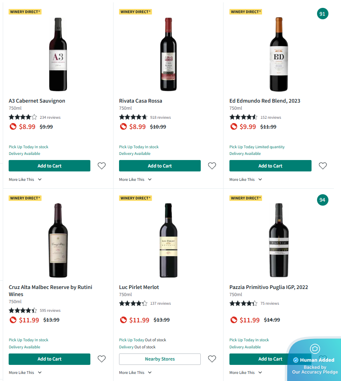
Task: Click heart icon for Luc Pirlet Merlot
Action: click(x=212, y=359)
